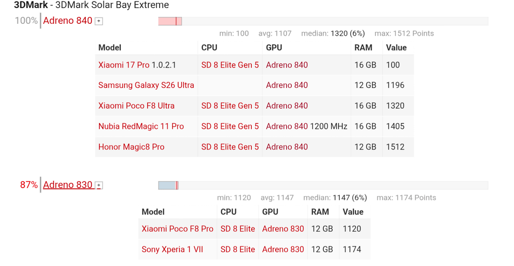Open the Xiaomi Poco F8 Pro link

point(178,229)
